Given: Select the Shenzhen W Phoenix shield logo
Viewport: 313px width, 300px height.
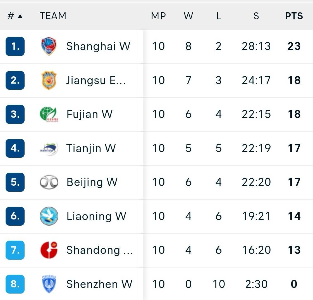Looking at the screenshot, I should pos(49,284).
